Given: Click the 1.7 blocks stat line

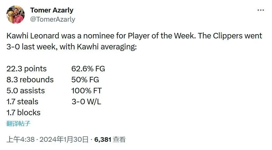Looking at the screenshot, I should (x=23, y=112).
